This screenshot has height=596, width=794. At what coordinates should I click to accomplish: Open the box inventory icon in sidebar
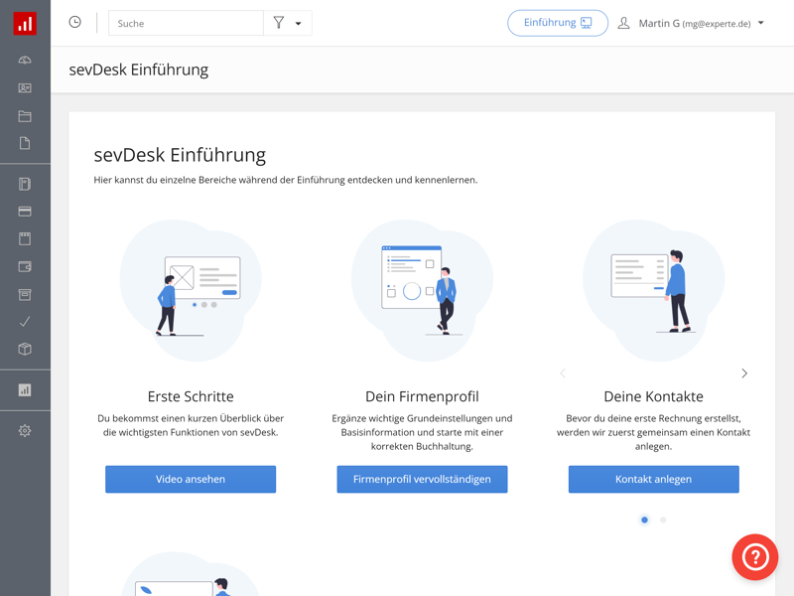[x=25, y=350]
